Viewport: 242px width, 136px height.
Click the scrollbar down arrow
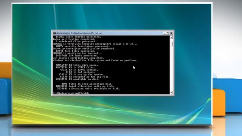tap(171, 93)
